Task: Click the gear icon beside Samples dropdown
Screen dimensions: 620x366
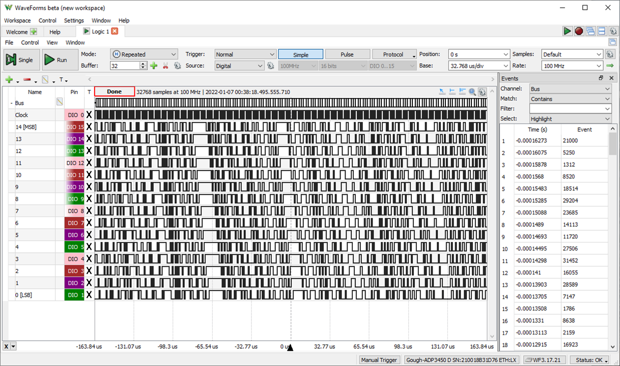Action: 610,54
